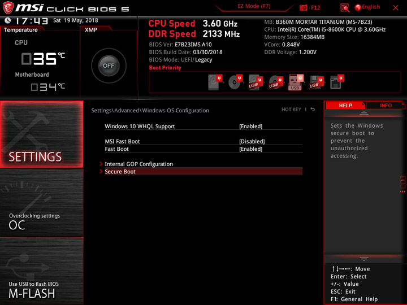Open the BIOS search magnifier icon
The image size is (407, 305).
[345, 8]
